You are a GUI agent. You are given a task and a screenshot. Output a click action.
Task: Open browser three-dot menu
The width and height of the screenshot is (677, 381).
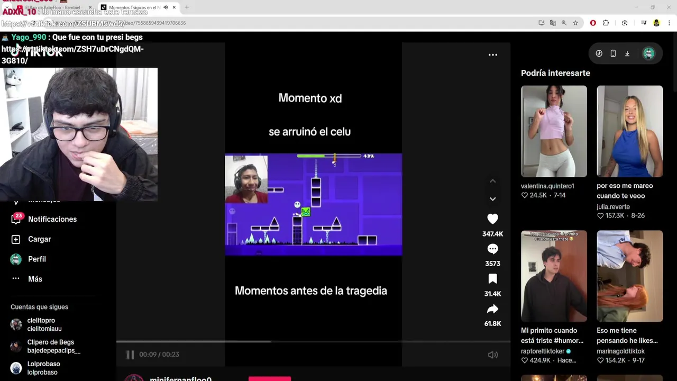click(669, 23)
